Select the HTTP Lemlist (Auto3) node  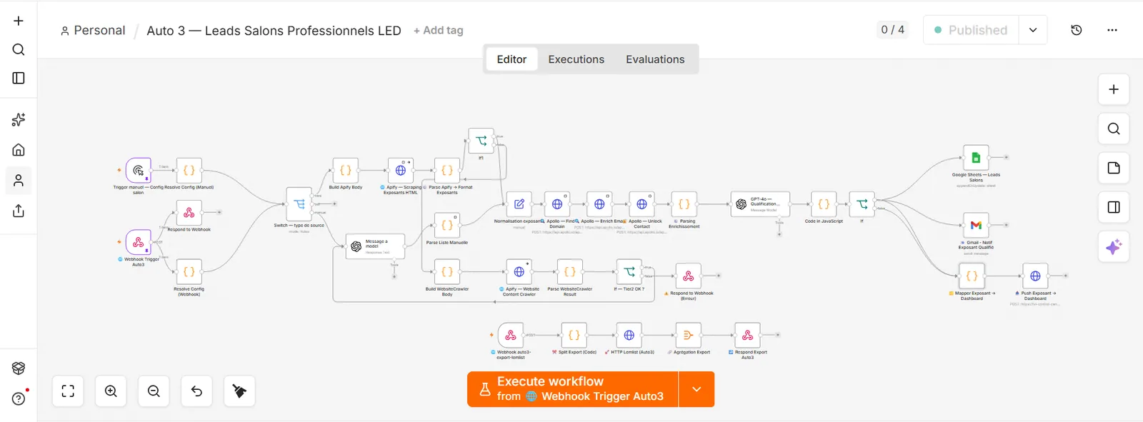point(629,336)
